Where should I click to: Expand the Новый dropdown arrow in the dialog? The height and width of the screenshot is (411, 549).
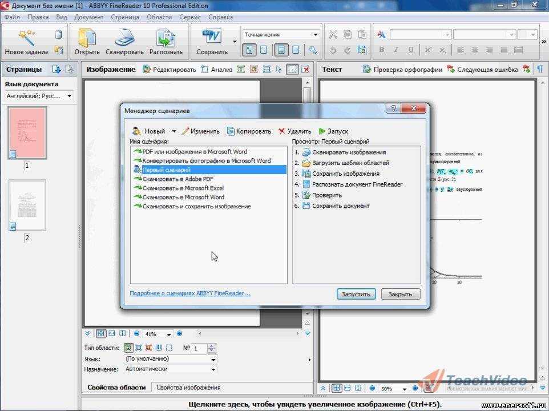pyautogui.click(x=174, y=131)
